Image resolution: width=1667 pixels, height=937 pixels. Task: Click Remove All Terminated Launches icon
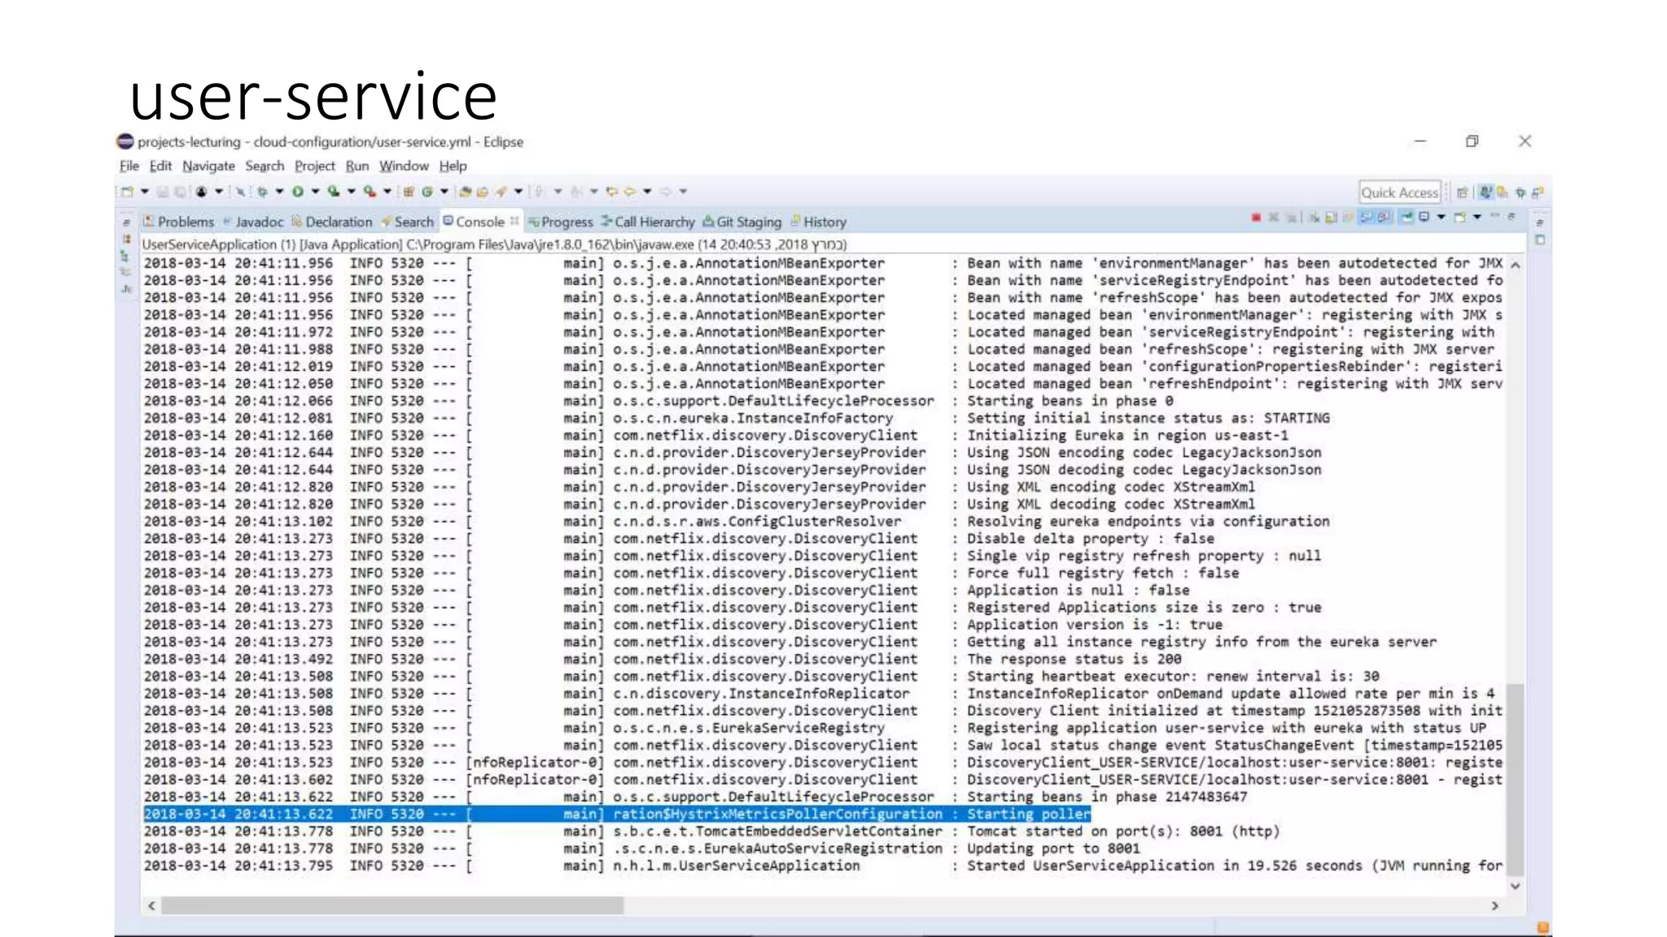point(1292,217)
